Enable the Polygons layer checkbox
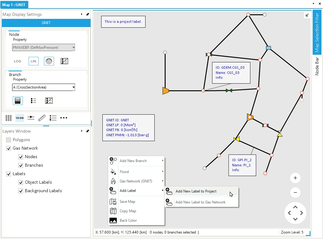Image resolution: width=323 pixels, height=239 pixels. coord(9,140)
